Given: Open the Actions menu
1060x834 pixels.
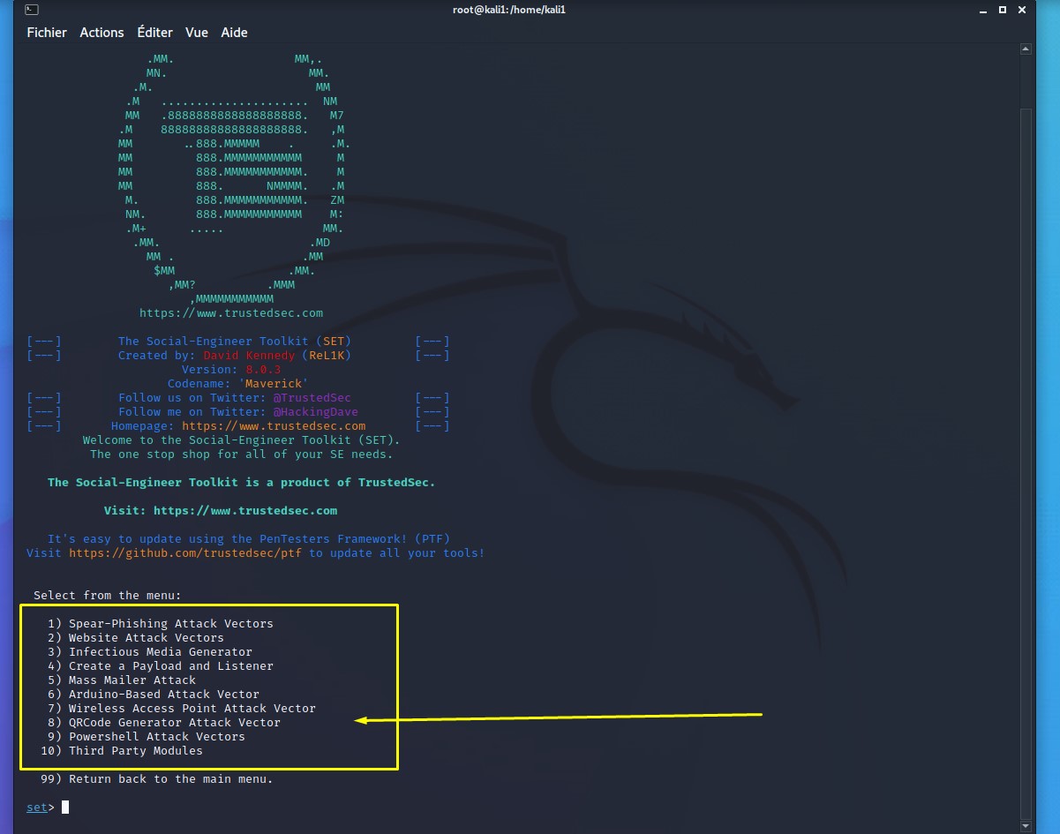Looking at the screenshot, I should tap(101, 33).
